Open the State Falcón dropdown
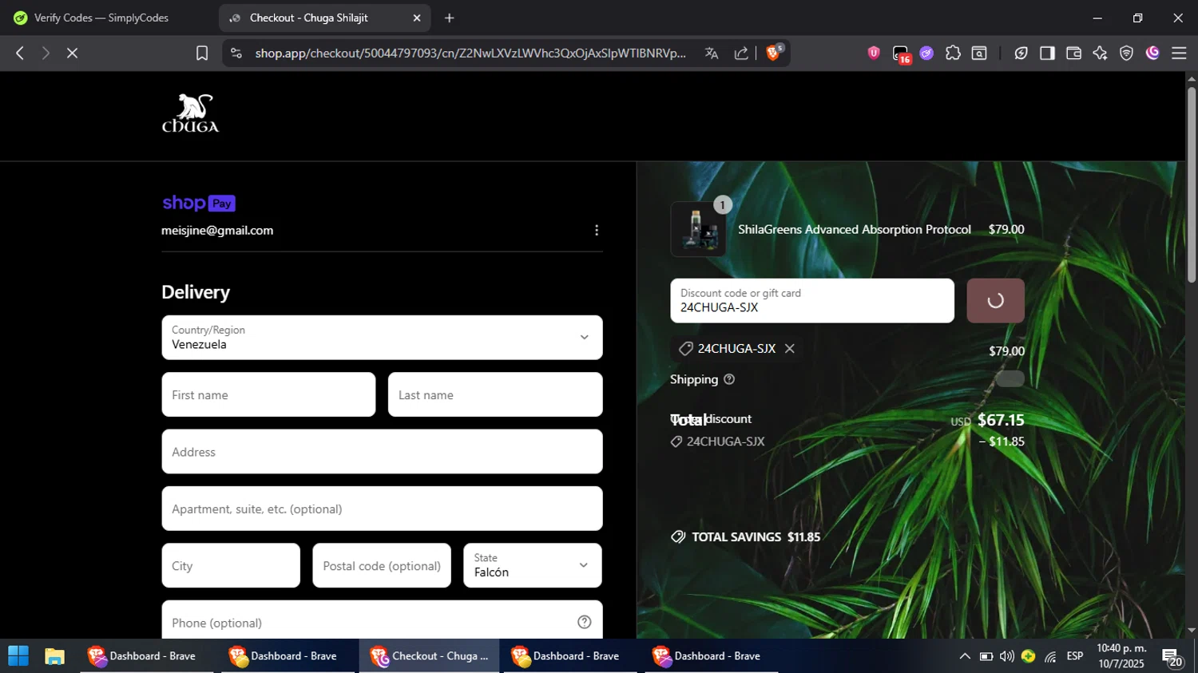Viewport: 1198px width, 673px height. pos(533,565)
